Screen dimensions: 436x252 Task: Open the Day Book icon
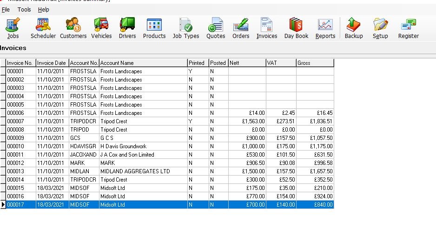click(296, 28)
